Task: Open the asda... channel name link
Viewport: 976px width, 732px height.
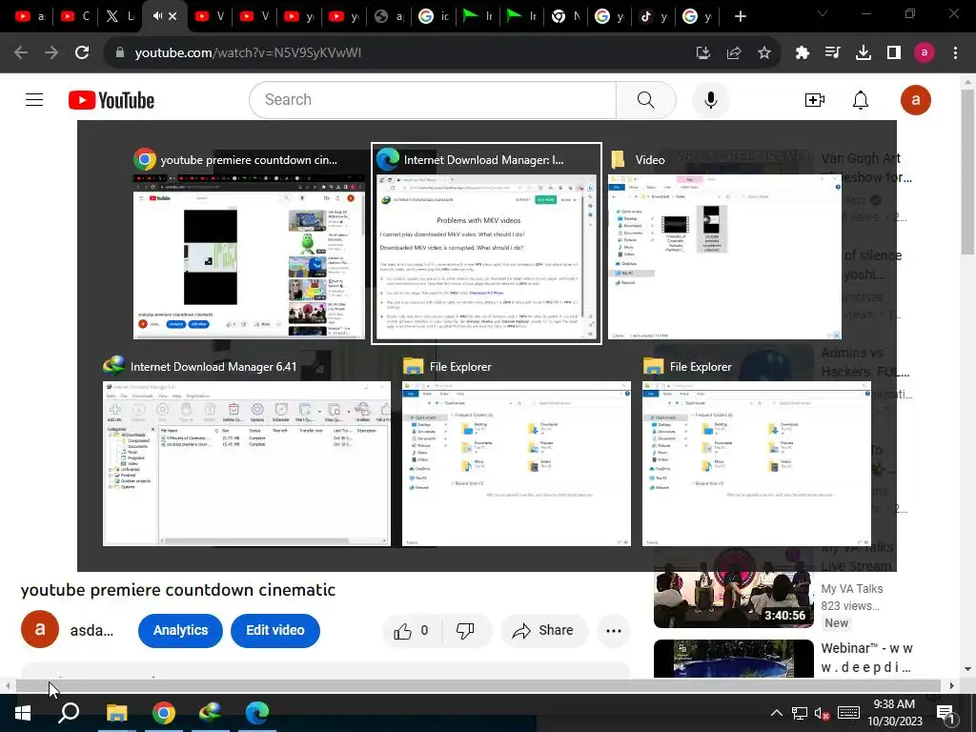Action: (91, 631)
